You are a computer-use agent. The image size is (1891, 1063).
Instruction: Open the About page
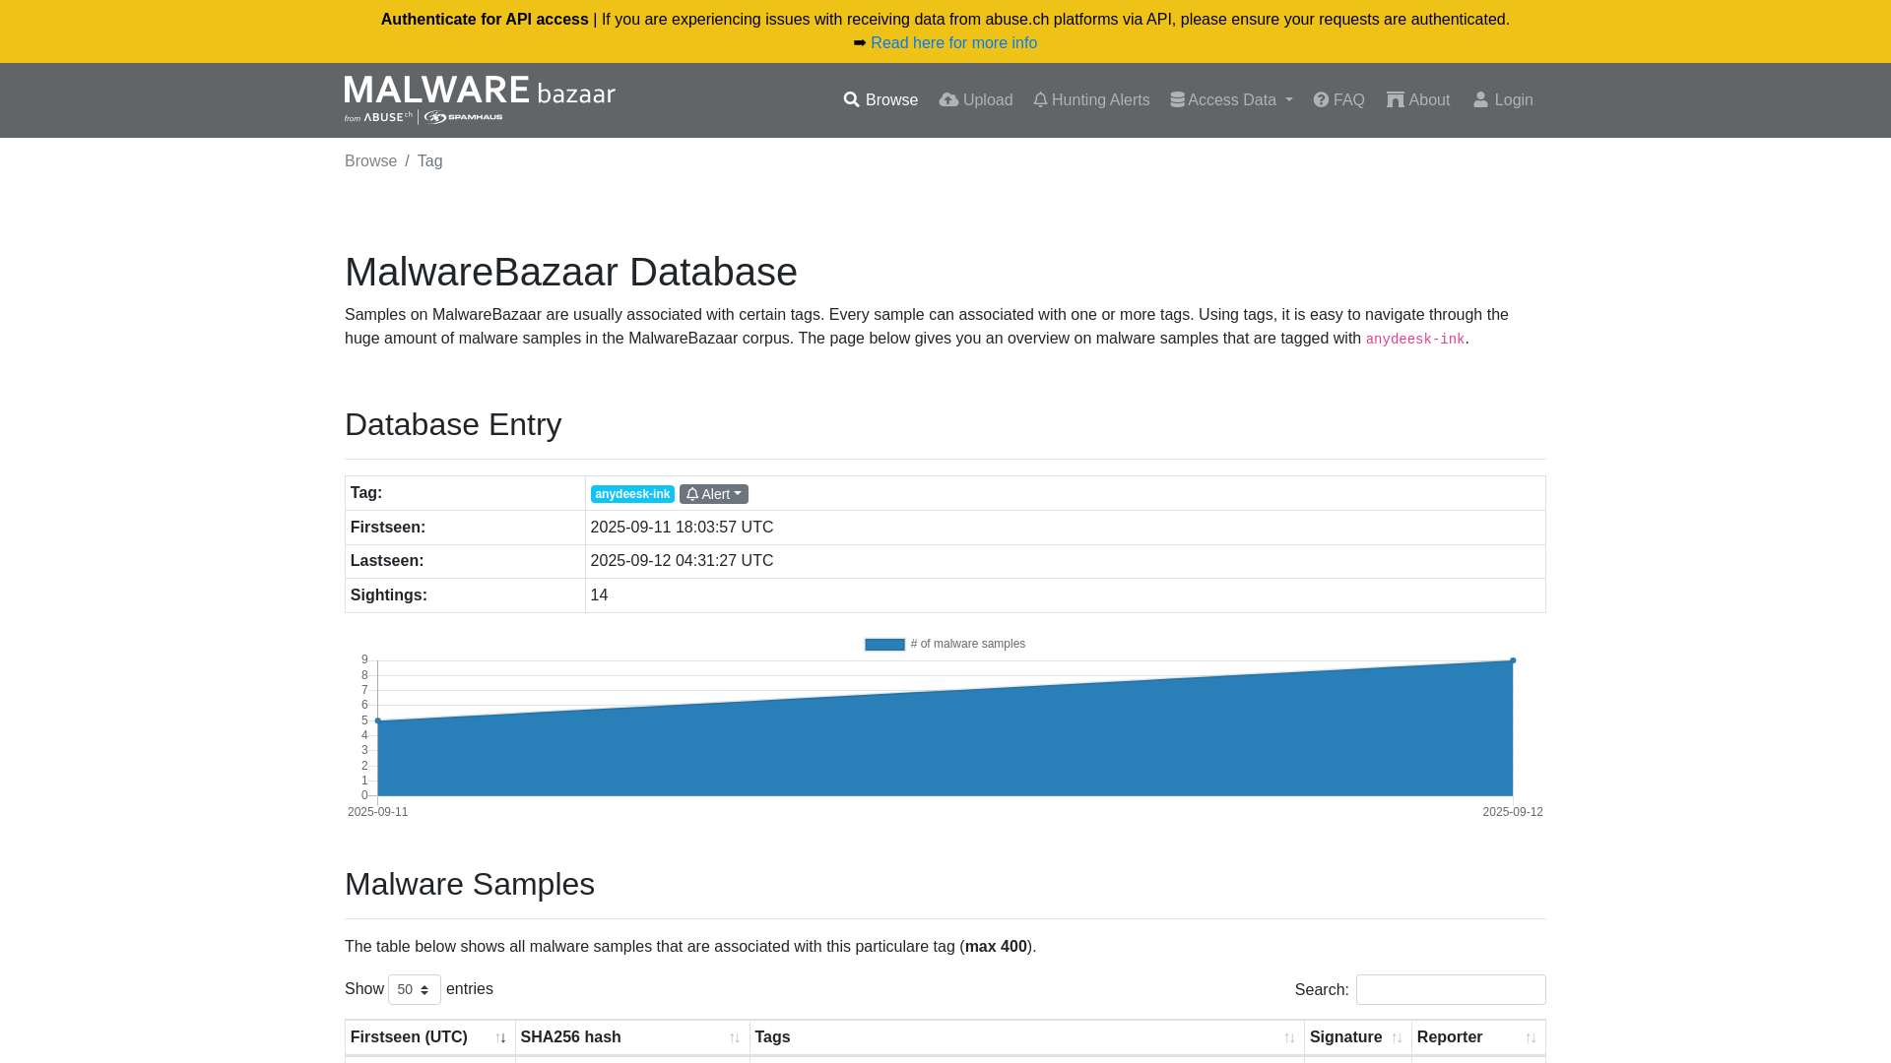click(x=1418, y=100)
